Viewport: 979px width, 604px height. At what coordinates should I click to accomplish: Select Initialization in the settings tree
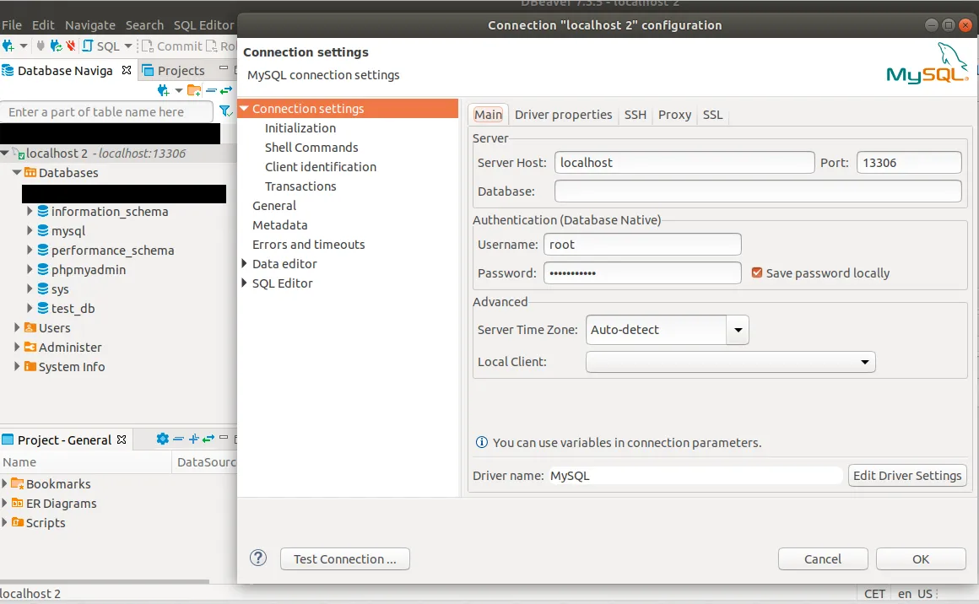pyautogui.click(x=300, y=128)
